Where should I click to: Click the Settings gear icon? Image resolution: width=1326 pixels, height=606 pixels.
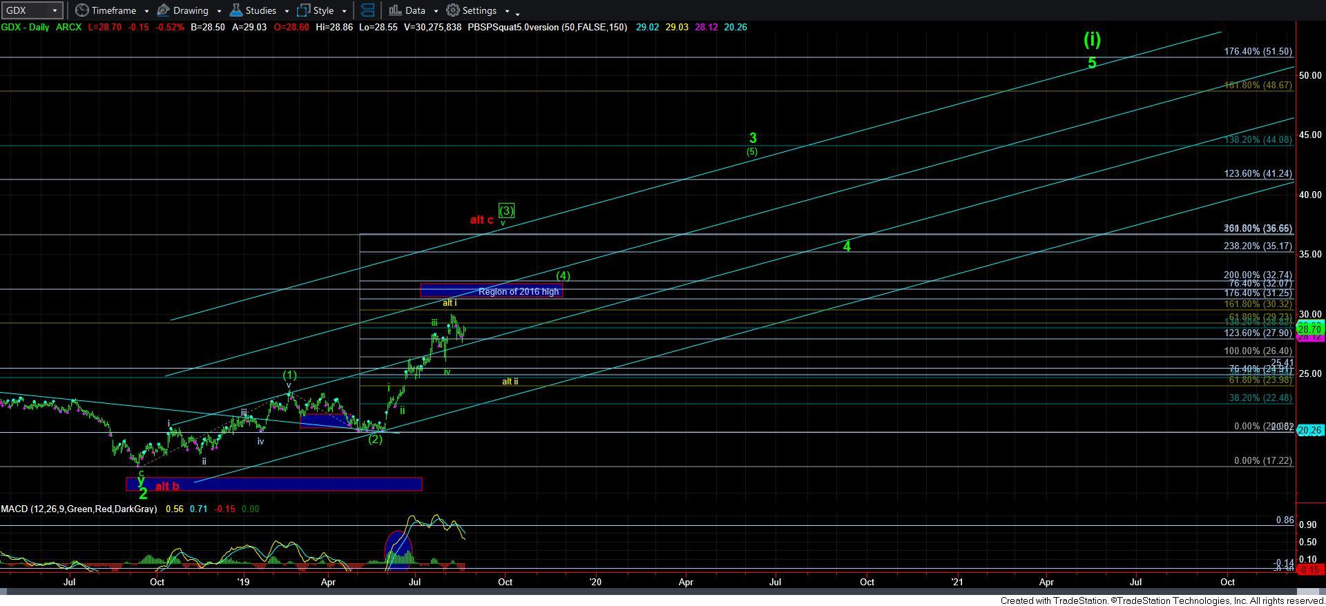(453, 10)
